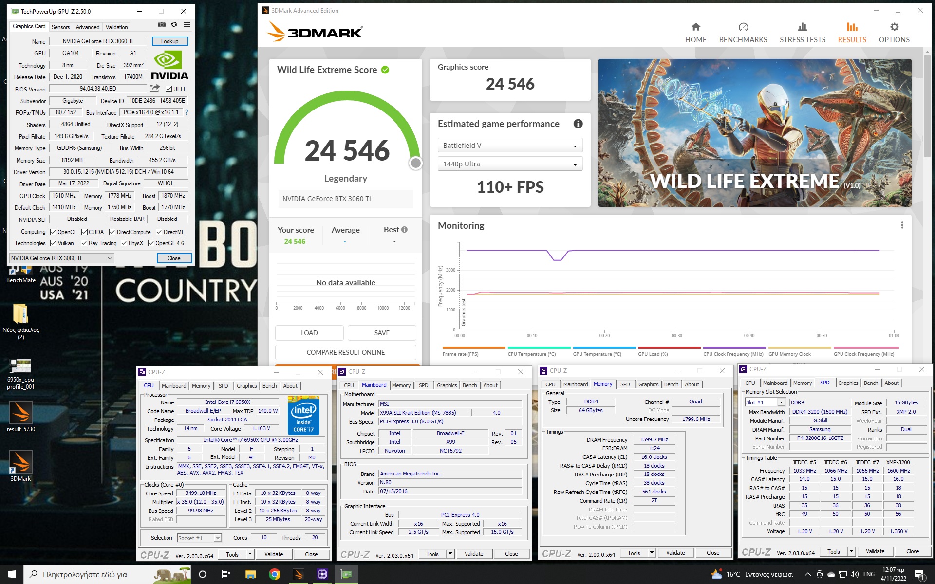Click the NVIDIA logo in GPU-Z

coord(169,65)
